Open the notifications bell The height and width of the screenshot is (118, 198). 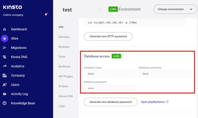coord(46,14)
